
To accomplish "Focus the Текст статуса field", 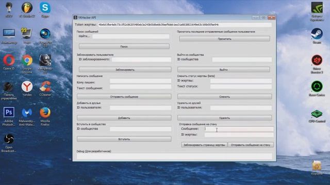I will click(x=241, y=87).
